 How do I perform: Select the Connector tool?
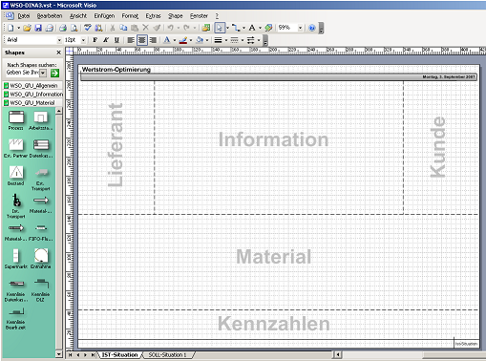(236, 28)
